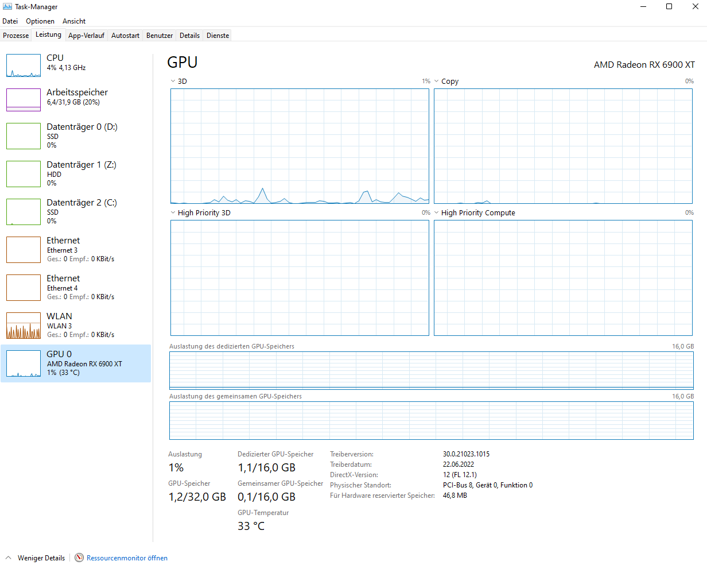Open the Optionen menu
The width and height of the screenshot is (707, 569).
40,21
